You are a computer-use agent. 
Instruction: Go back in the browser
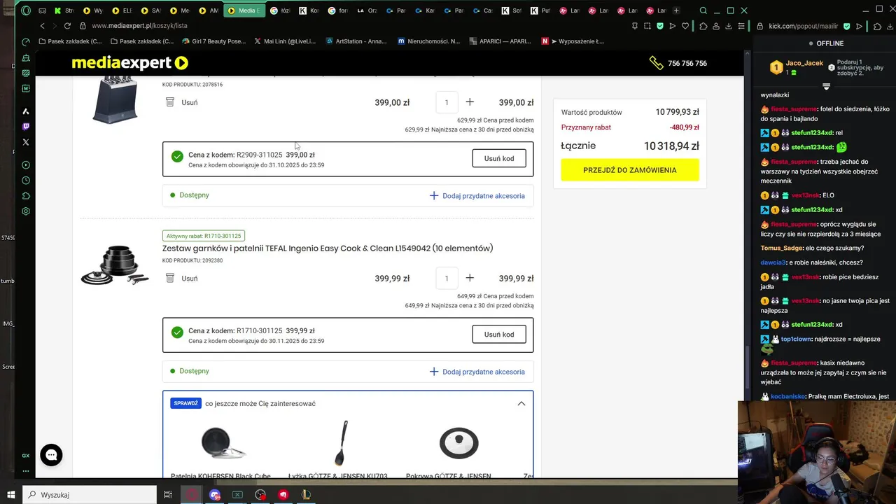[x=42, y=25]
